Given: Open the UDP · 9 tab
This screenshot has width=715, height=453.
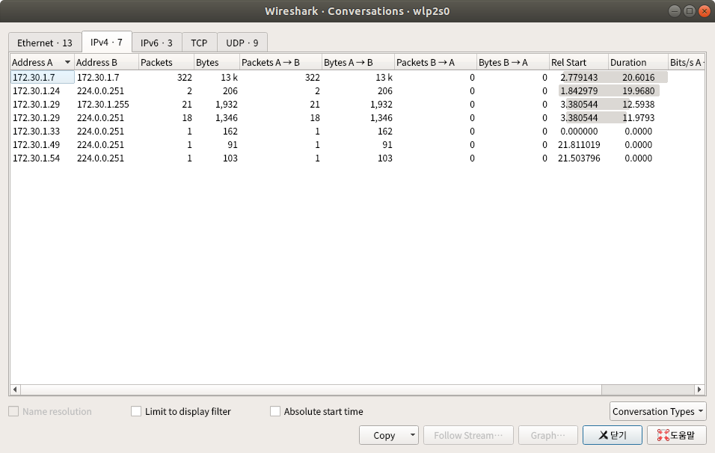Looking at the screenshot, I should click(242, 43).
